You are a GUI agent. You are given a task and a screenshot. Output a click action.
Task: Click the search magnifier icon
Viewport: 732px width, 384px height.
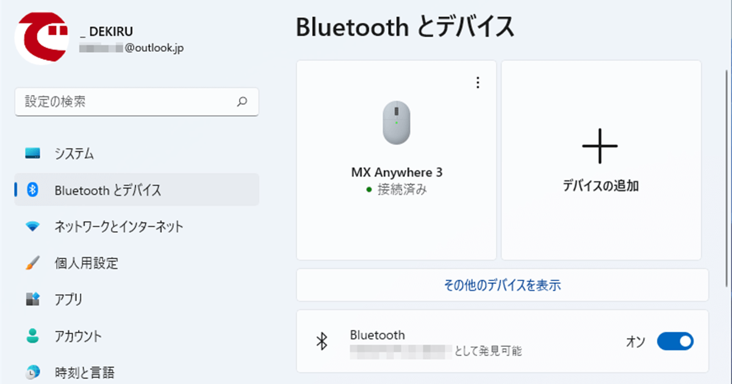click(x=242, y=102)
